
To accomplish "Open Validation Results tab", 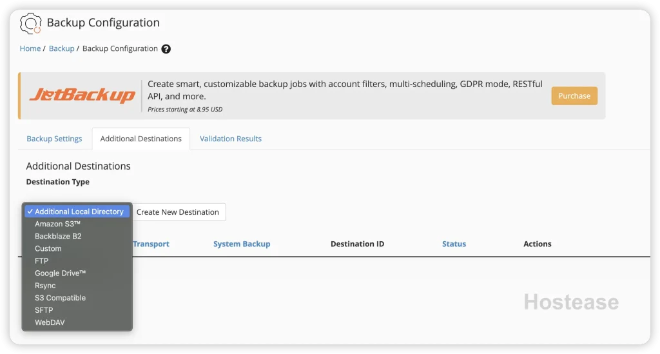I will [231, 139].
